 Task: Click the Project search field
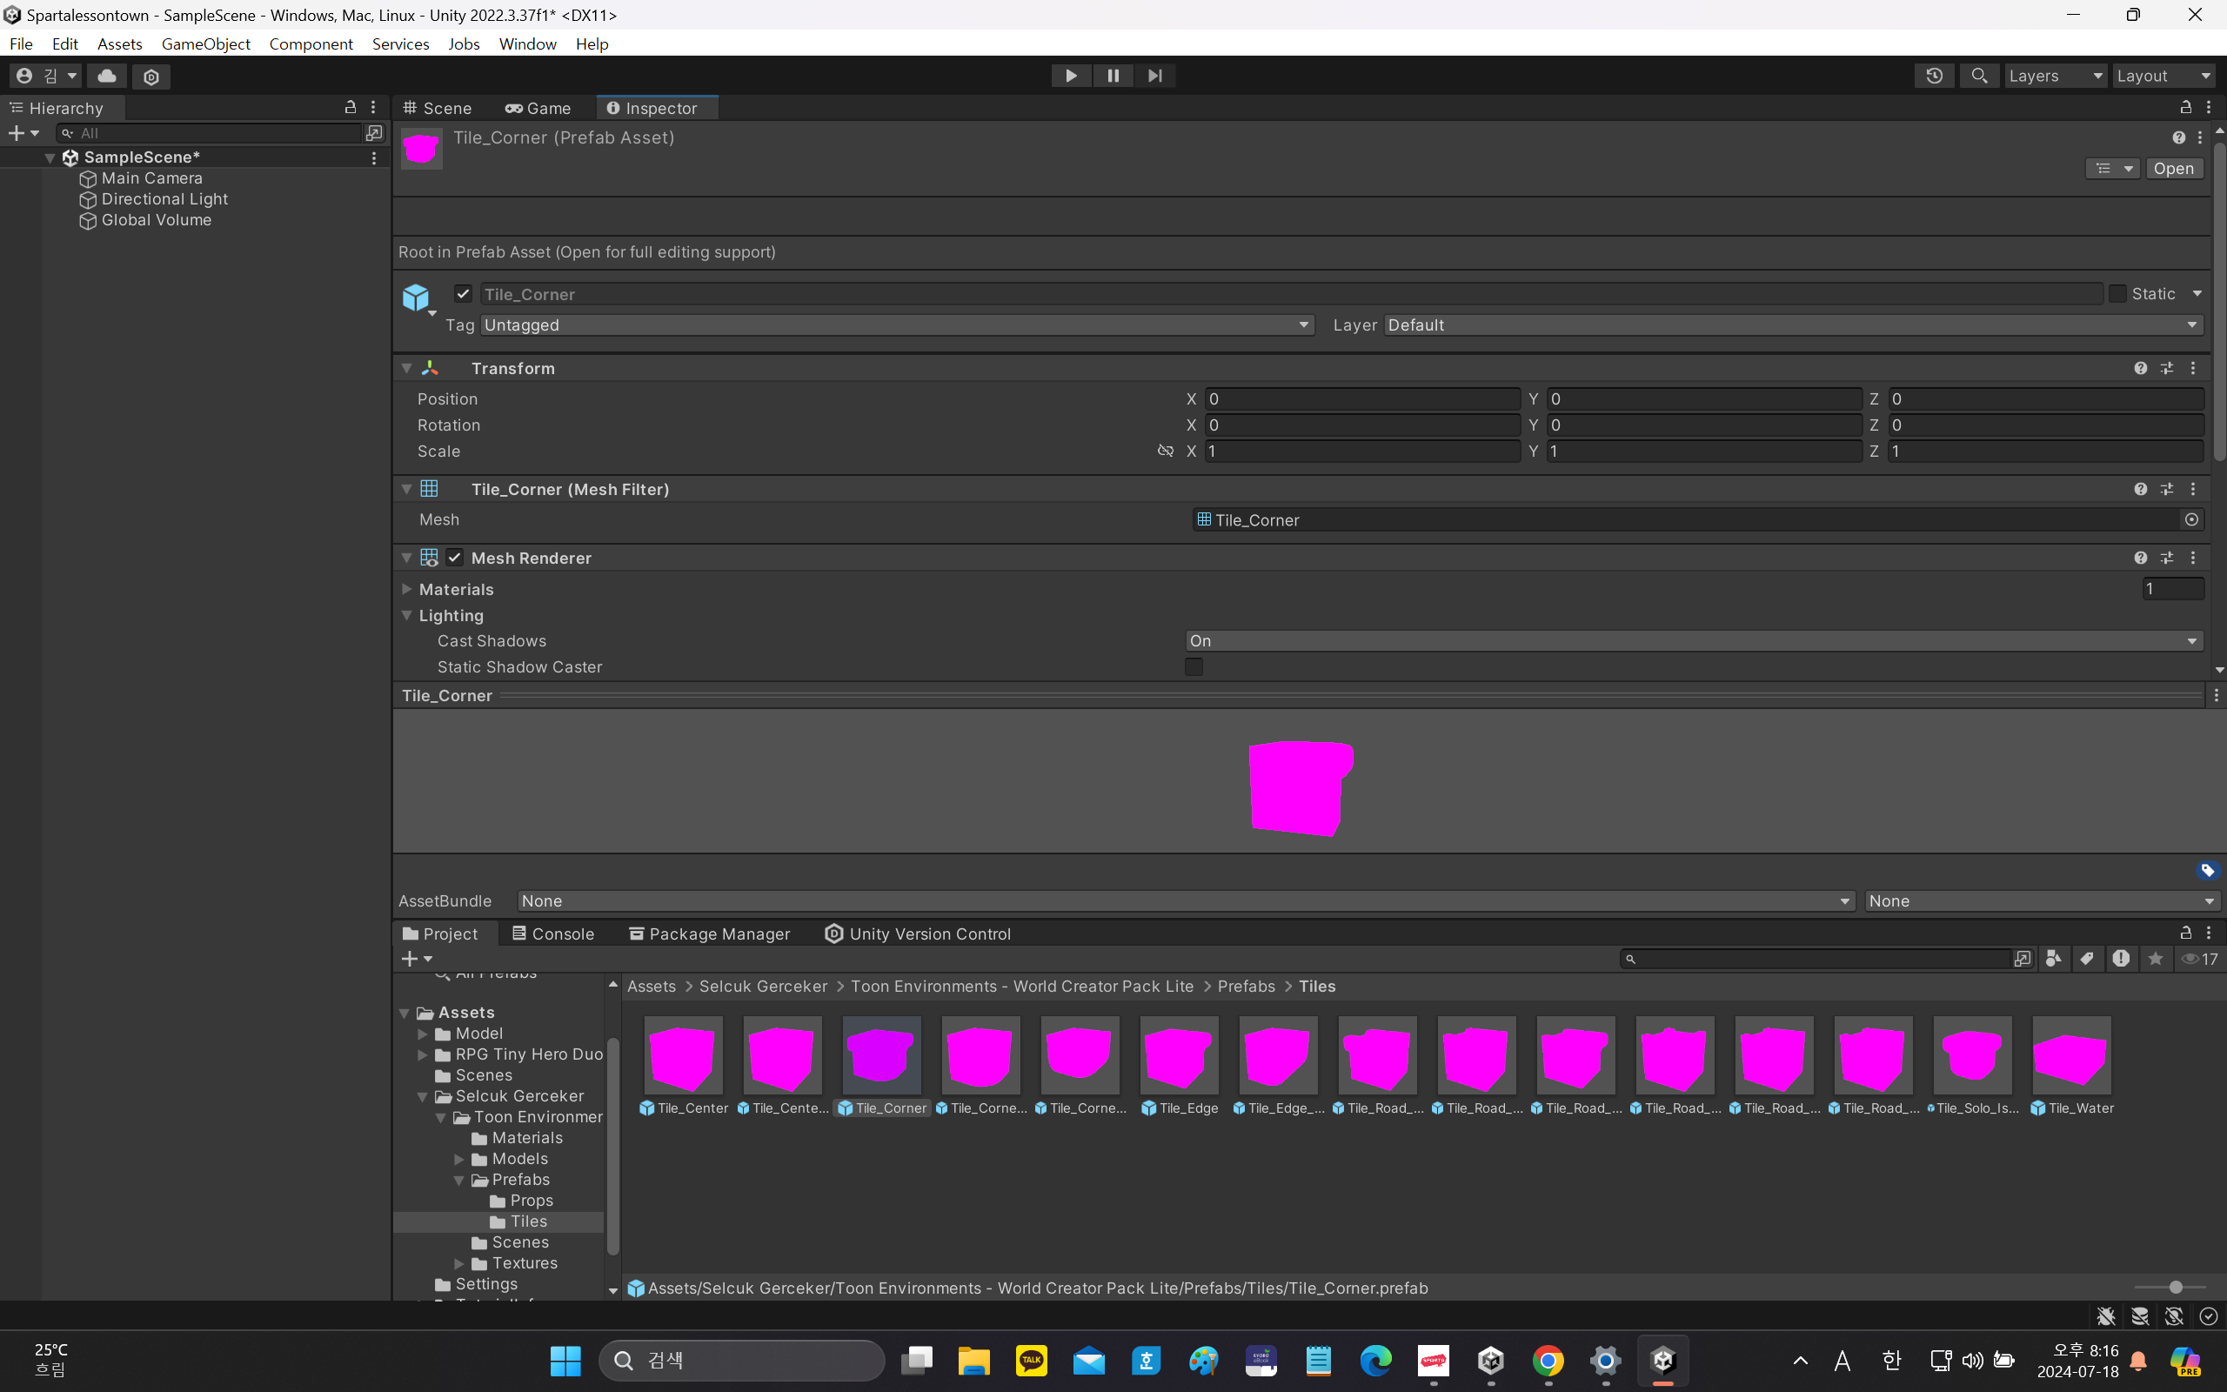[x=1817, y=960]
